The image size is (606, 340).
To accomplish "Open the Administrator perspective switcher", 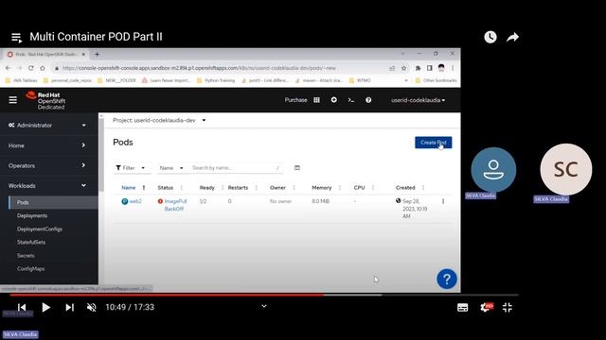I will pos(47,126).
